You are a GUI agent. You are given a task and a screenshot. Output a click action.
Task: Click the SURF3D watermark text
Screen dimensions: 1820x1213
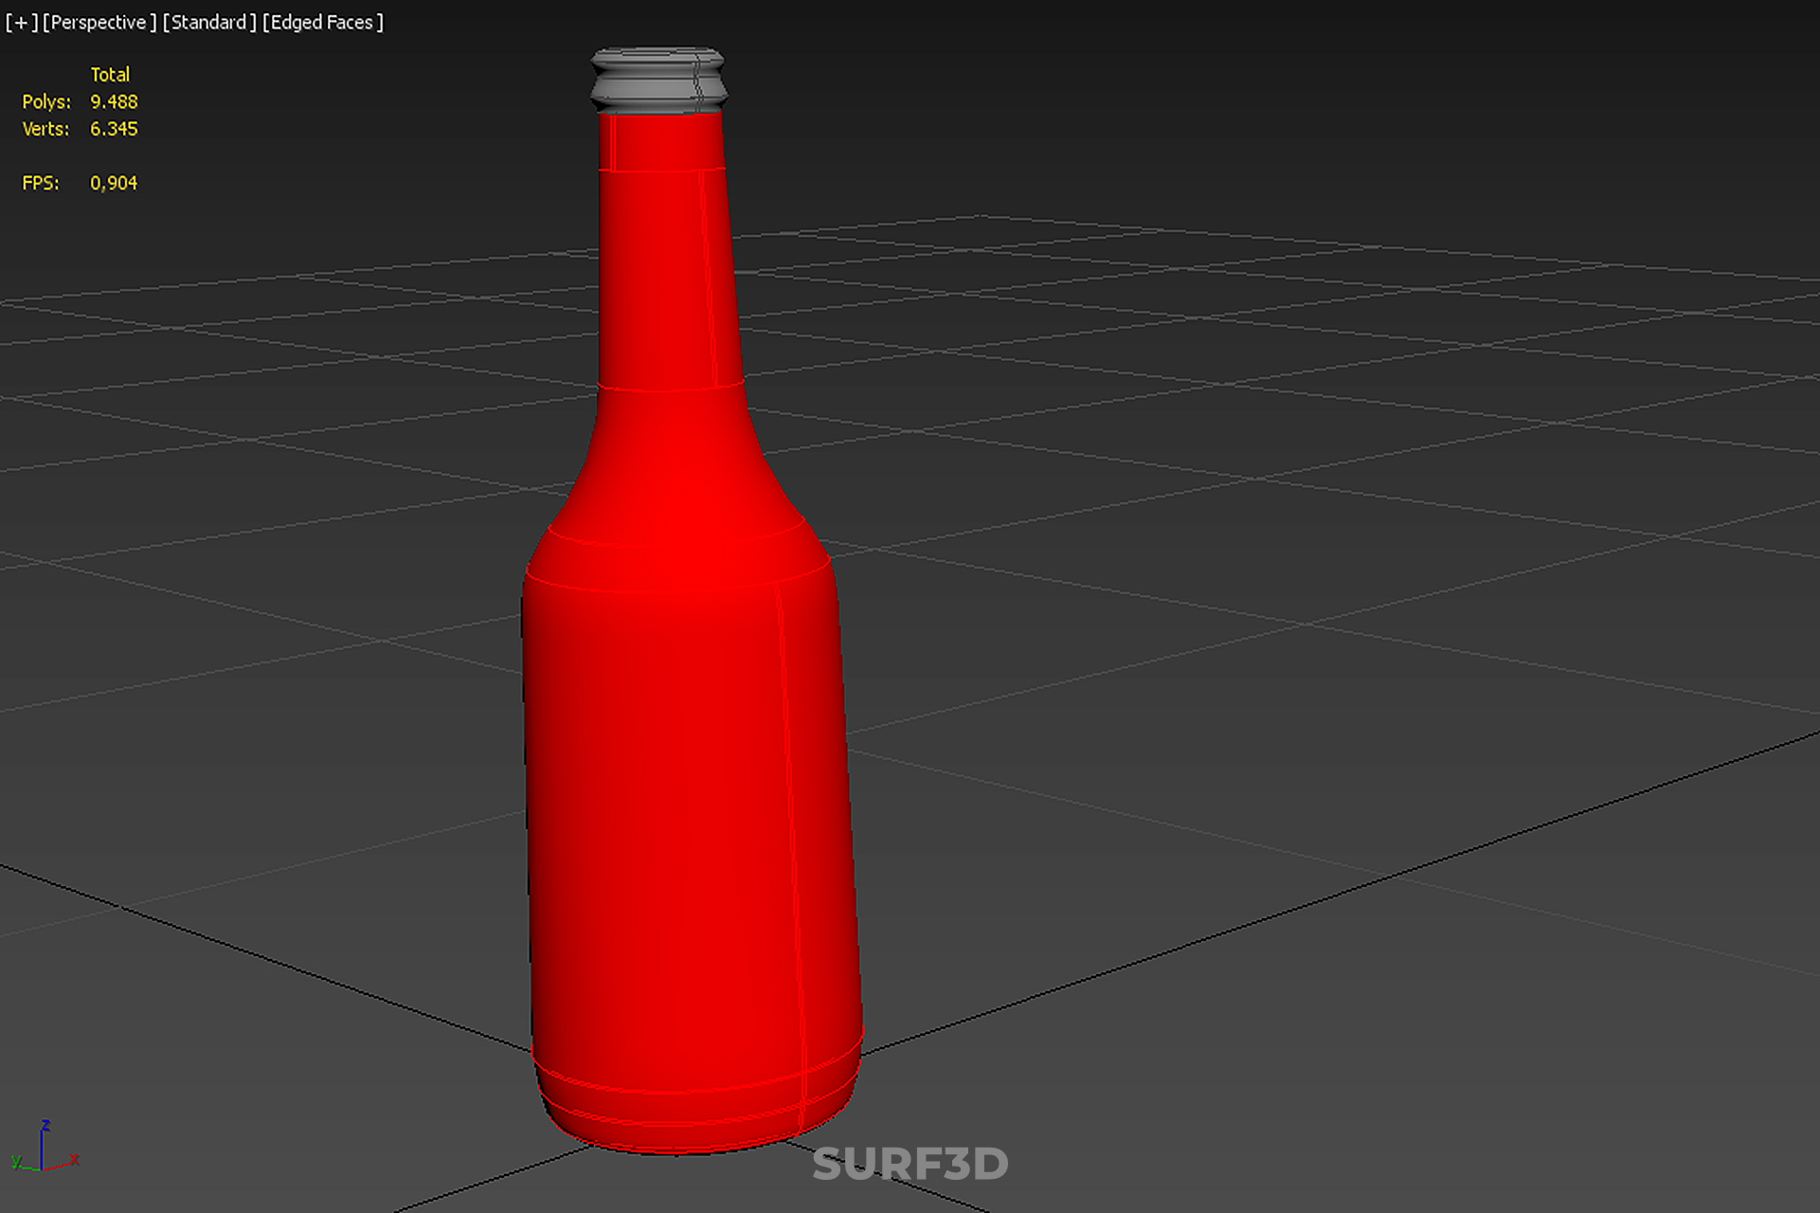pos(910,1165)
